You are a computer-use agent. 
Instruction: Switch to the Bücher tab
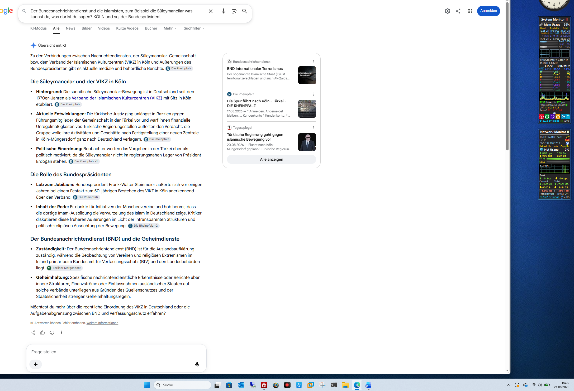coord(151,28)
